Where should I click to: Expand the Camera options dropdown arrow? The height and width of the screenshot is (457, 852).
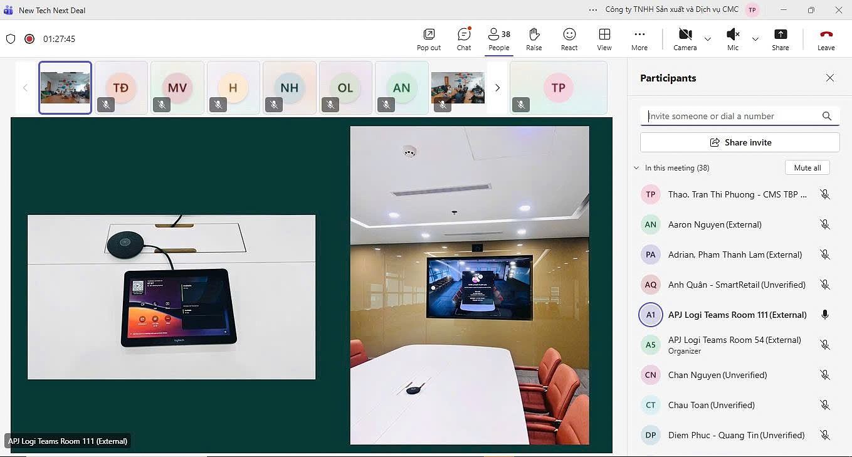[x=708, y=39]
